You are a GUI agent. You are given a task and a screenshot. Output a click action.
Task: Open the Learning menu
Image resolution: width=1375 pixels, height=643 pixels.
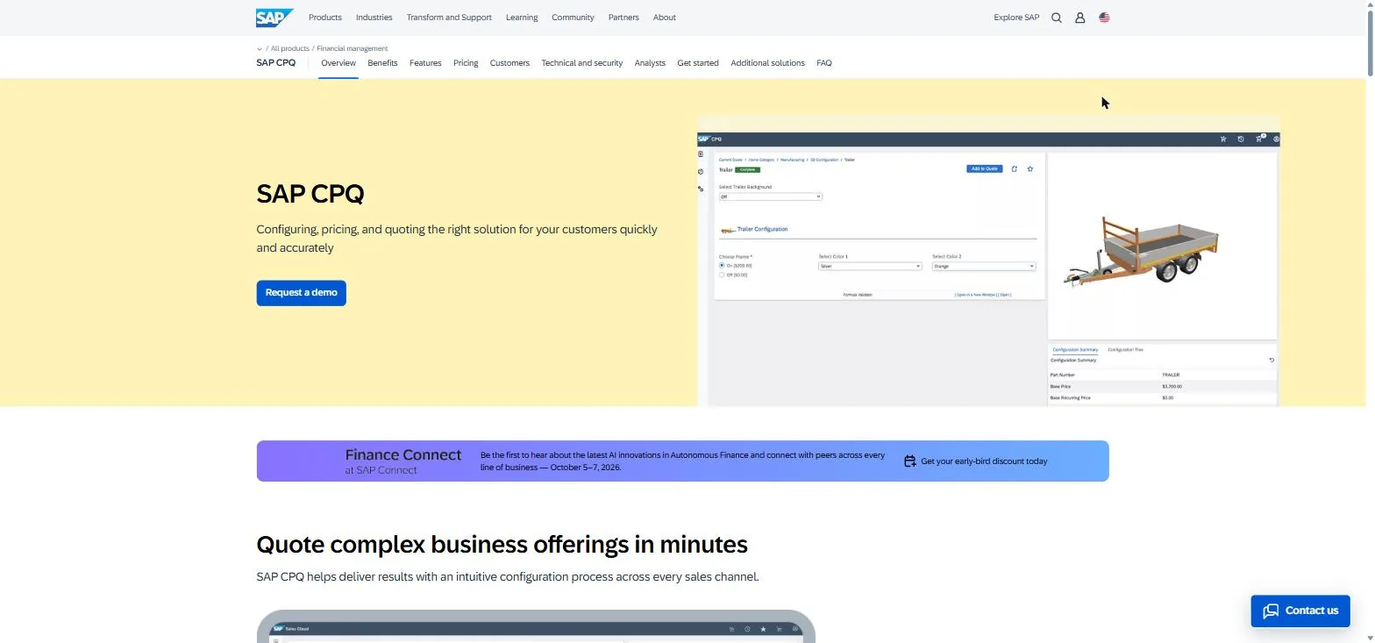tap(522, 18)
